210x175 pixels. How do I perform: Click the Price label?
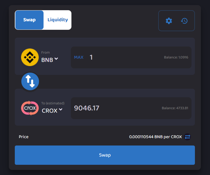pyautogui.click(x=24, y=137)
